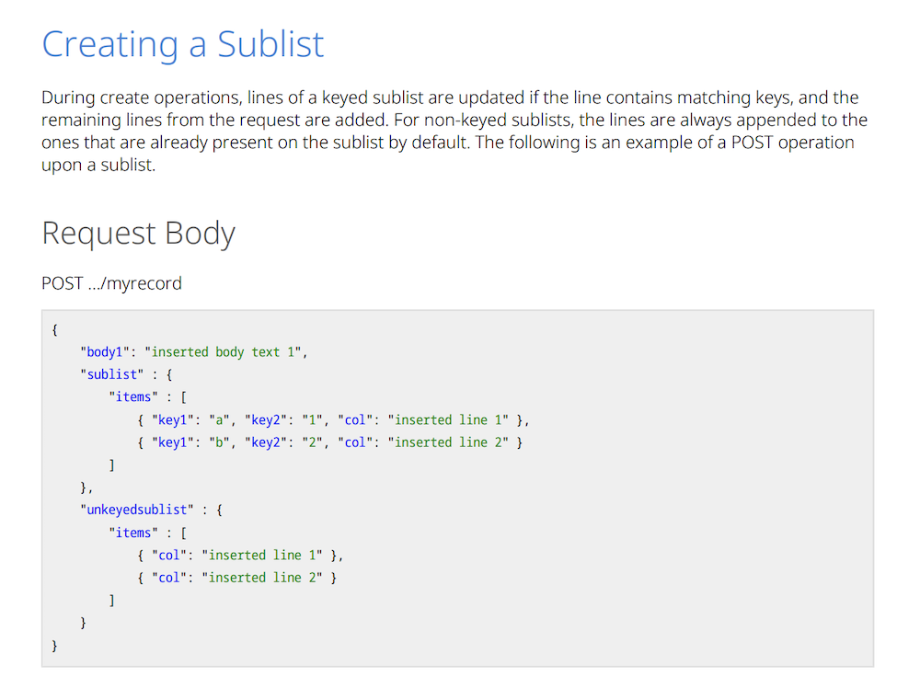Select the value "2" assigned to key2
Screen dimensions: 920x700
pyautogui.click(x=314, y=442)
